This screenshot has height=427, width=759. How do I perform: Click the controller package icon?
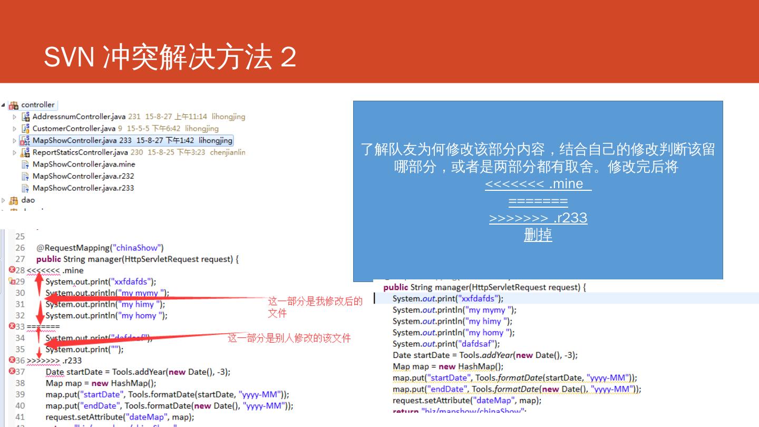click(x=14, y=105)
